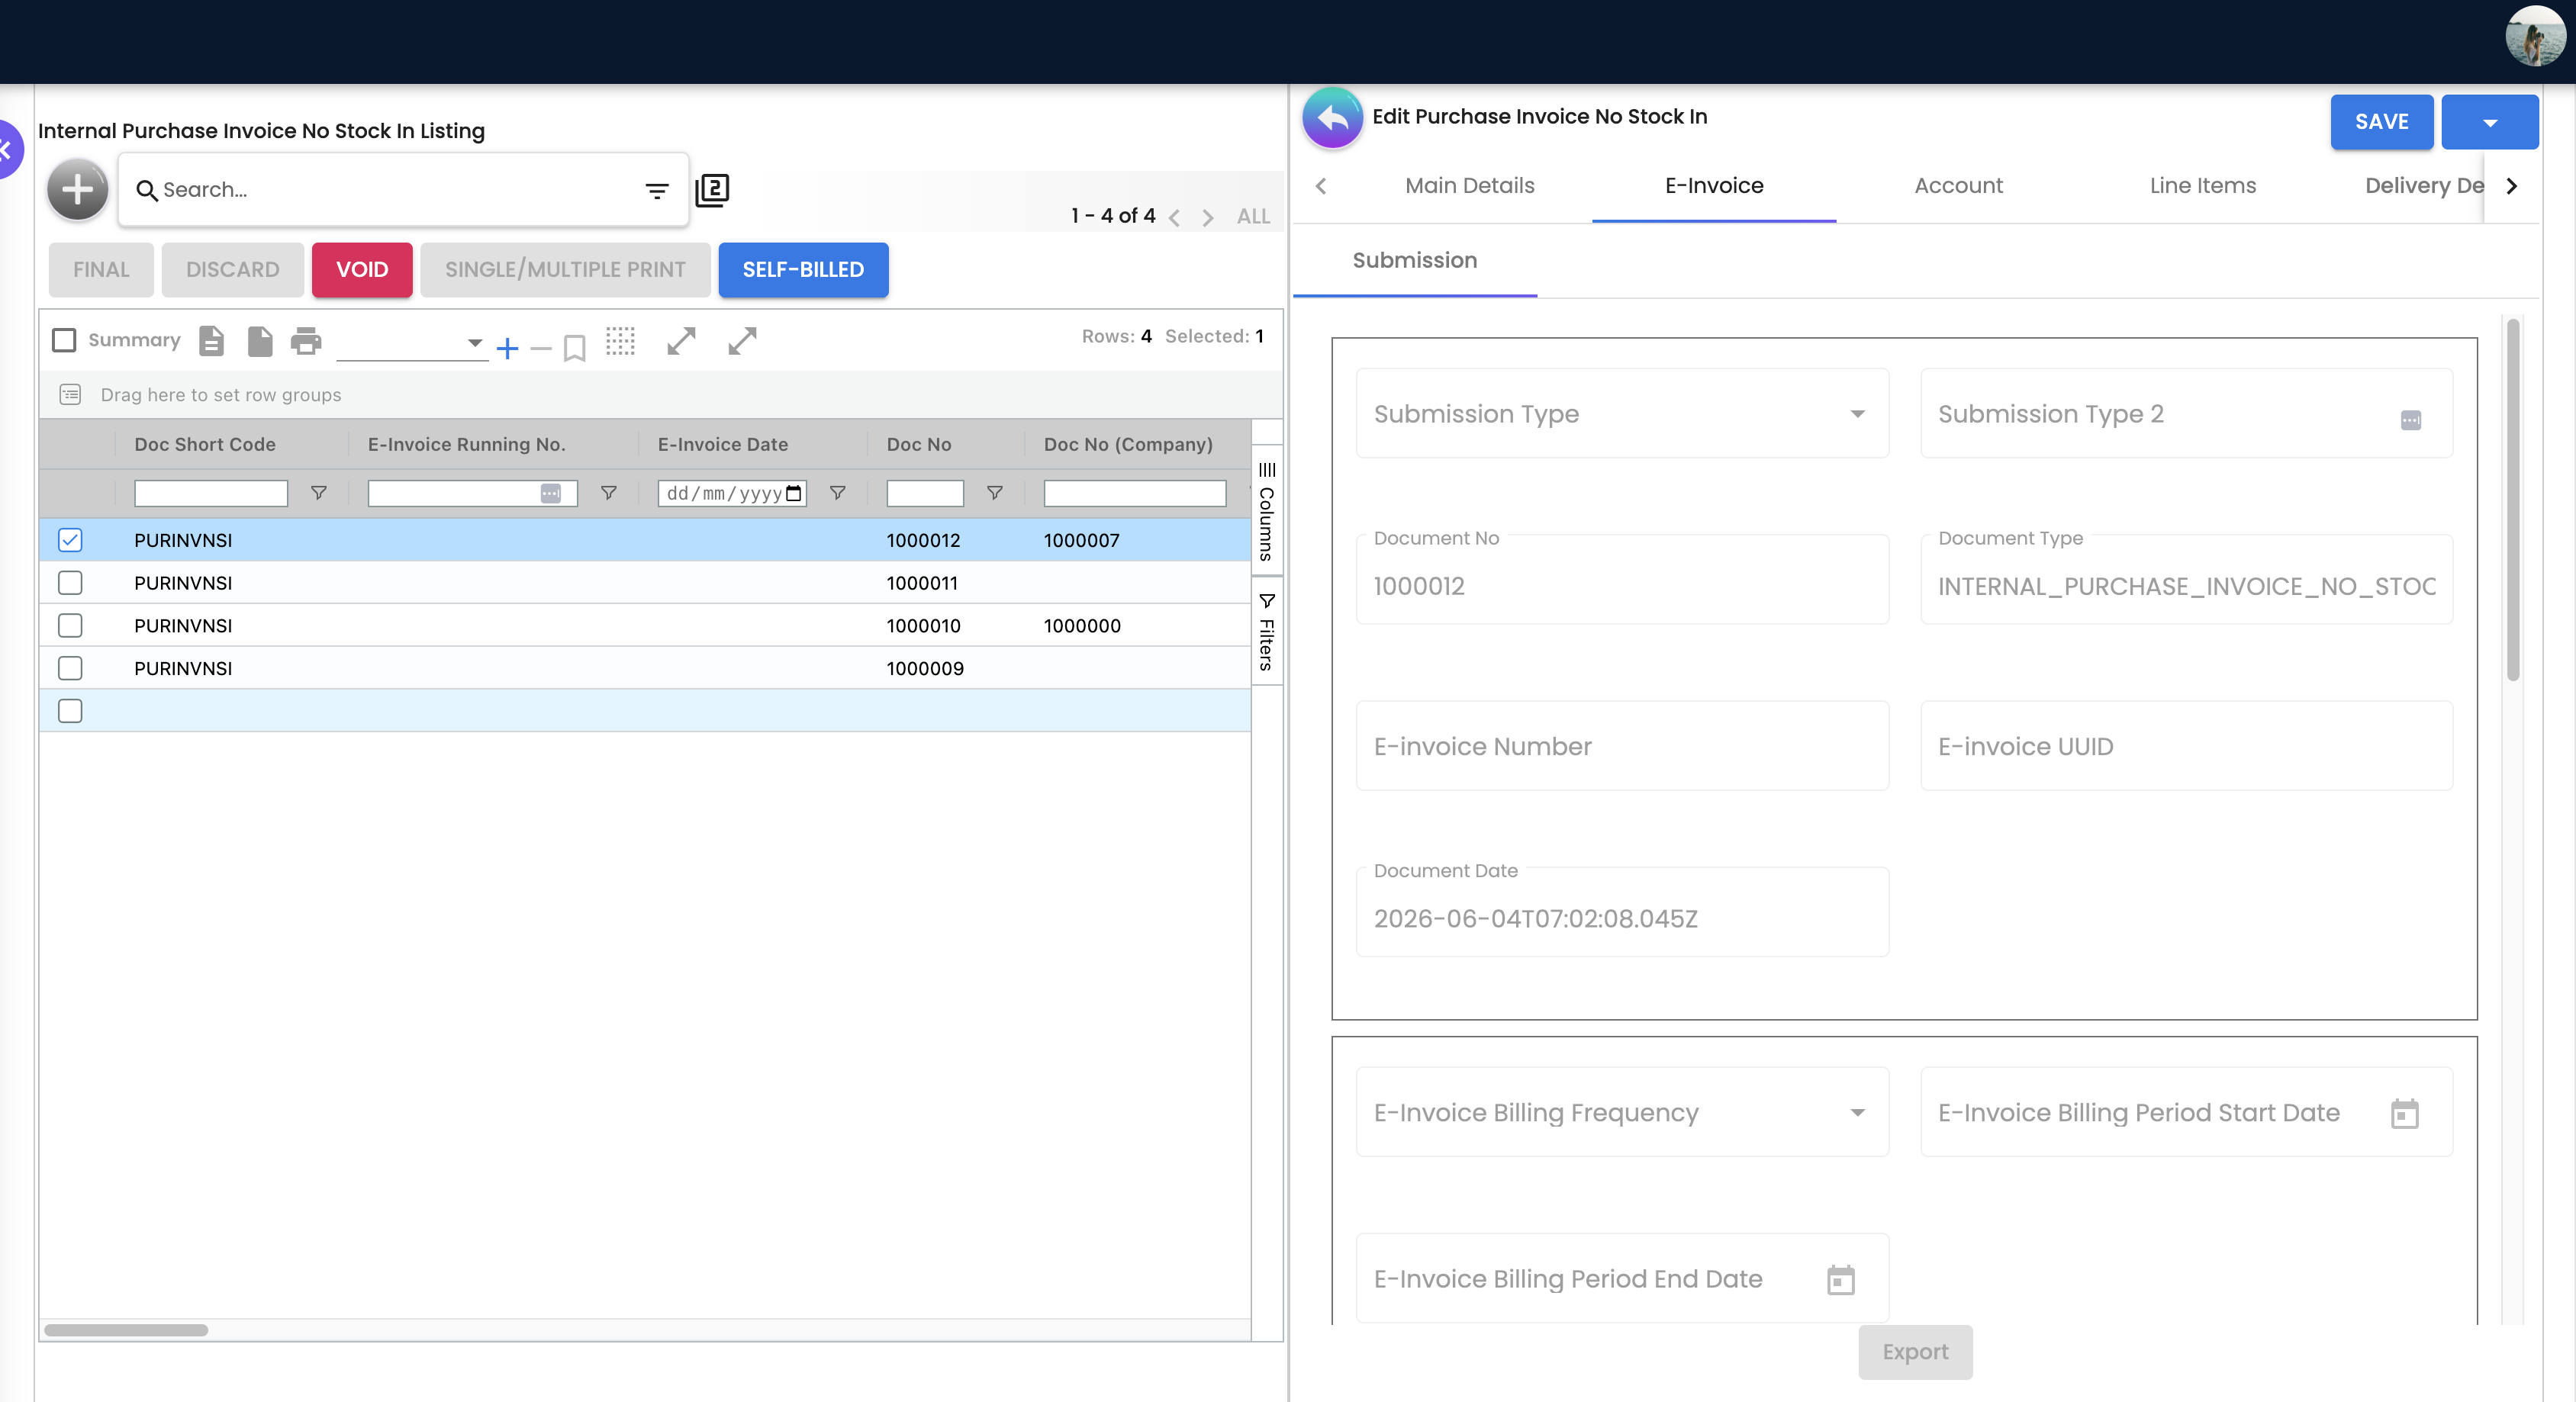
Task: Click the purple collapse sidebar button
Action: tap(9, 150)
